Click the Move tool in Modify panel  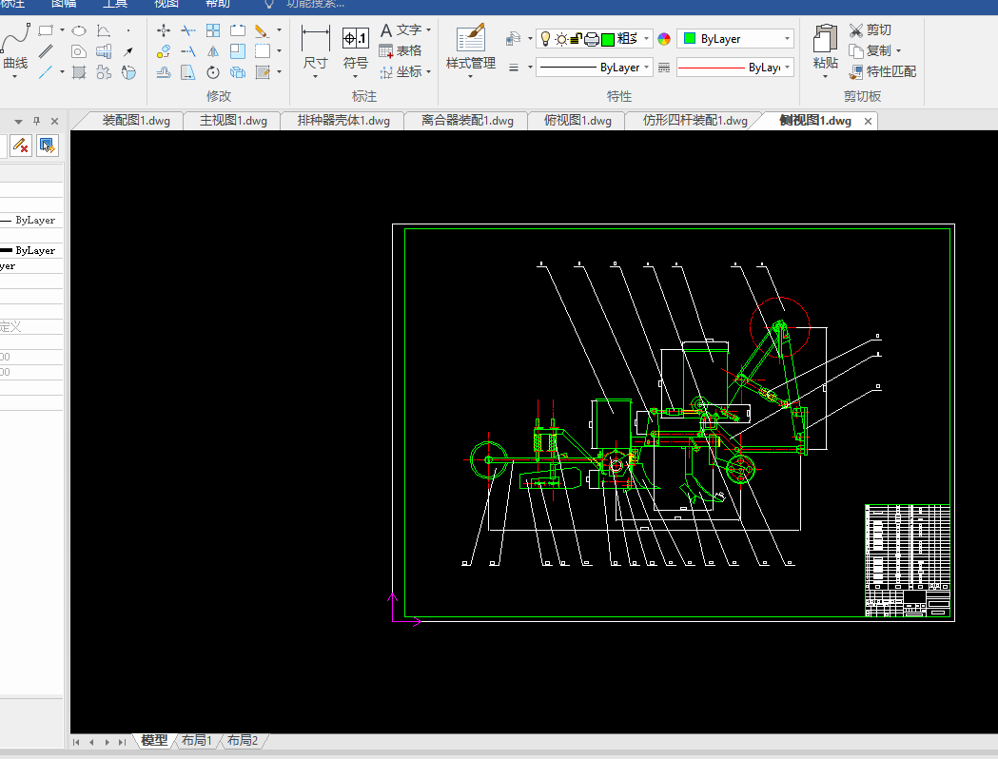click(x=164, y=30)
